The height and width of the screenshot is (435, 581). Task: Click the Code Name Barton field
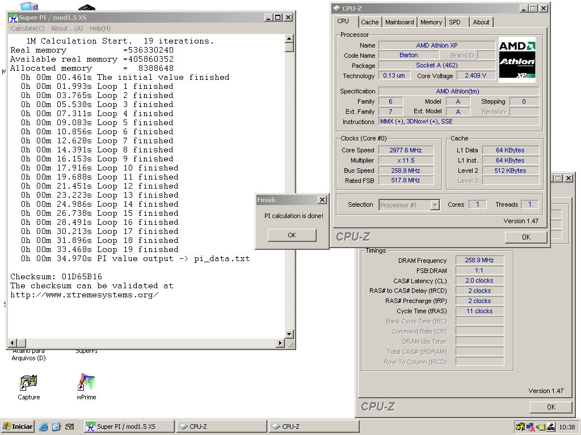tap(409, 55)
